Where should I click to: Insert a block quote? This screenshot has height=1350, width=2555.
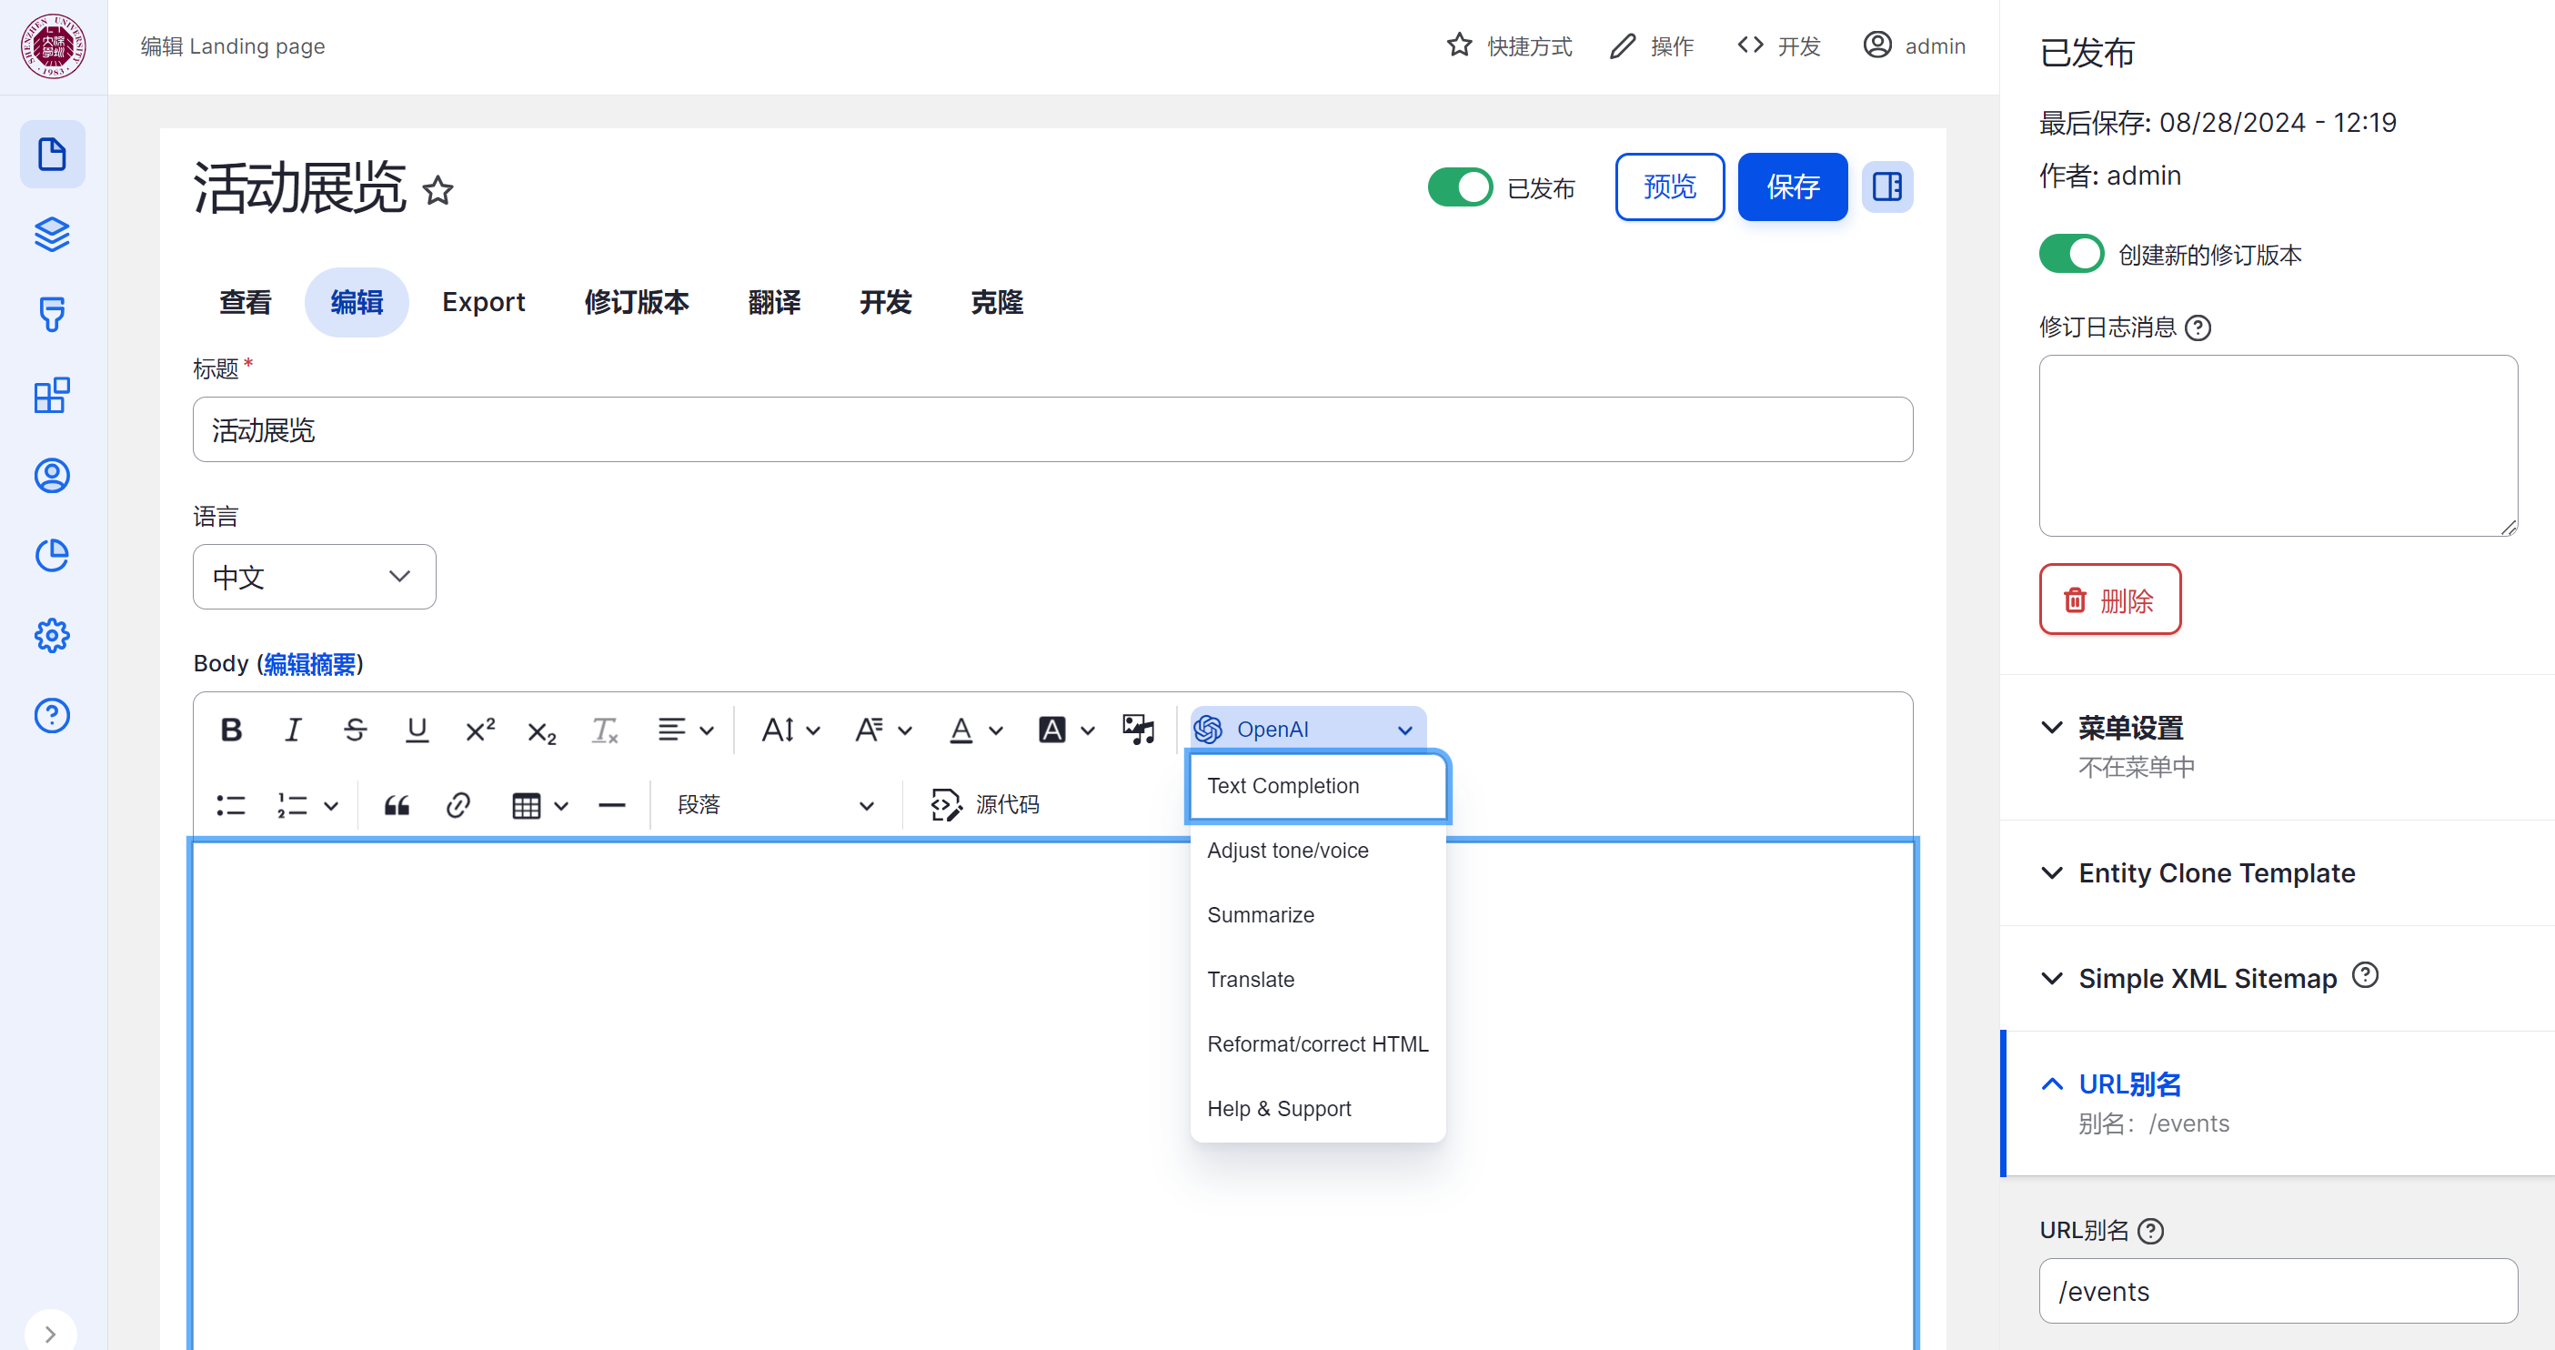(397, 805)
